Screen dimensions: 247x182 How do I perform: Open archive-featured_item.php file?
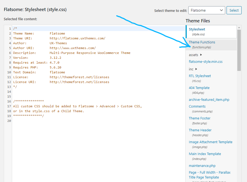[x=209, y=100]
